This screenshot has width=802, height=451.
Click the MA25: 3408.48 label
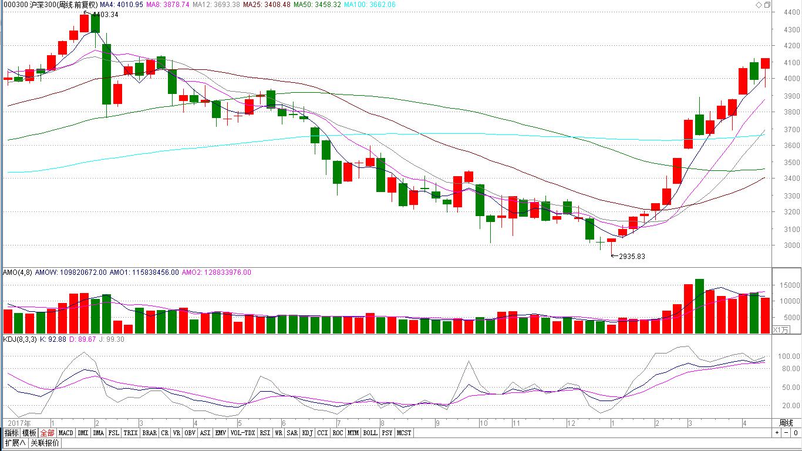click(267, 5)
